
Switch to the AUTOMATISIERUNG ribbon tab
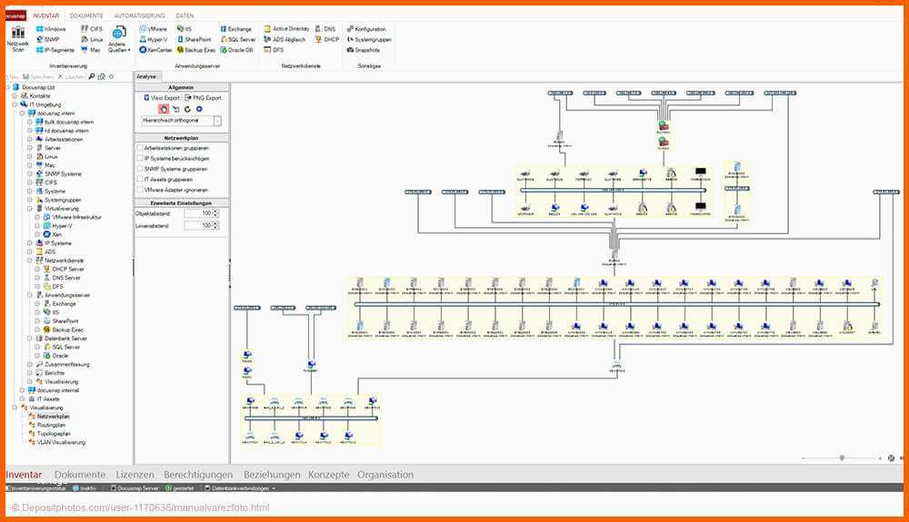coord(139,15)
